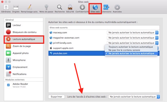Choose checked Ne jamais autoriser option
Viewport: 167px width, 102px height.
[131, 53]
